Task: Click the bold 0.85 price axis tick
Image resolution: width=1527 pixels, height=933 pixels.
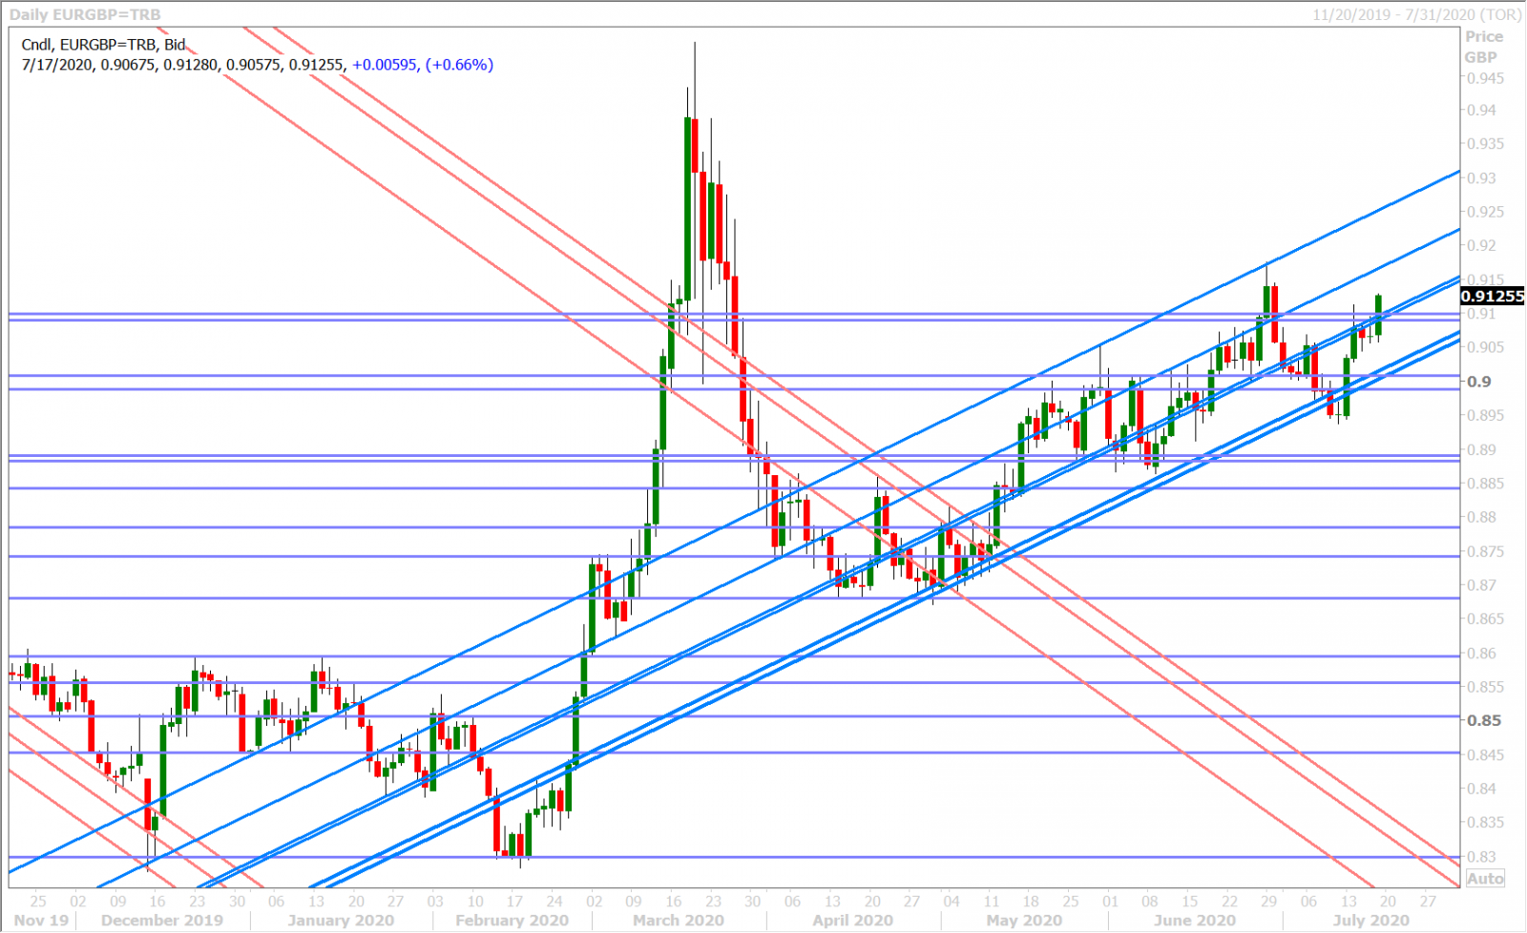Action: coord(1484,720)
